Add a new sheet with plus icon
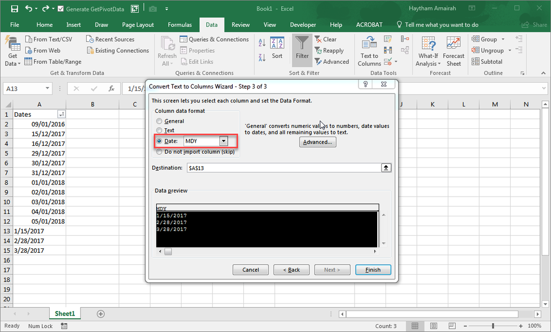This screenshot has height=332, width=551. [100, 314]
